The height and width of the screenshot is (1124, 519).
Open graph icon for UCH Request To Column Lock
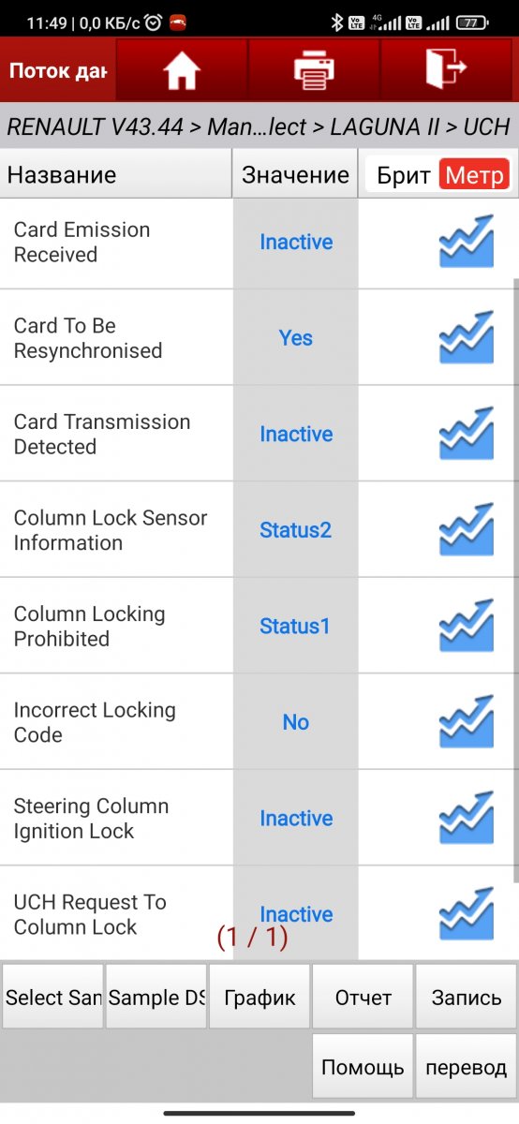[466, 914]
